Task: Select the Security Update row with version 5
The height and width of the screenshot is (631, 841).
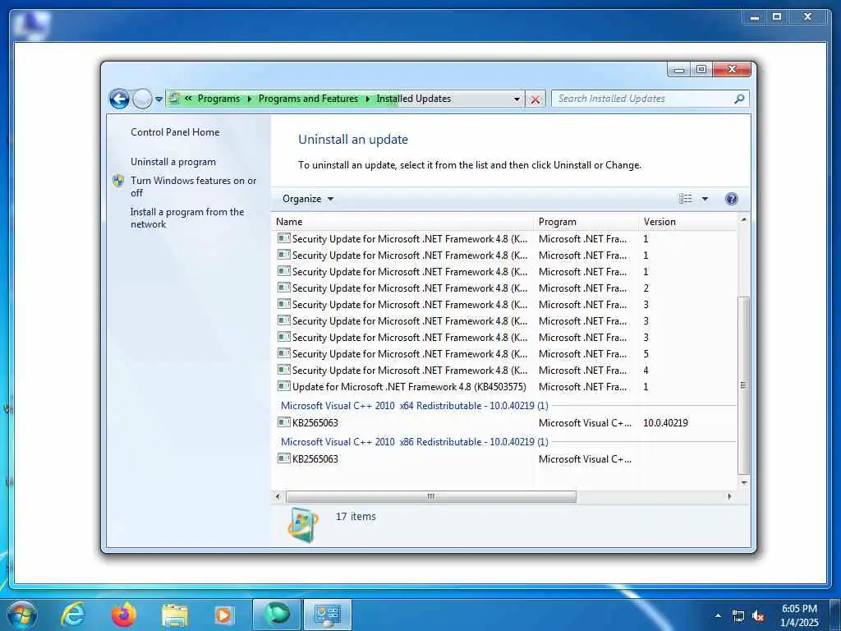Action: click(x=505, y=354)
